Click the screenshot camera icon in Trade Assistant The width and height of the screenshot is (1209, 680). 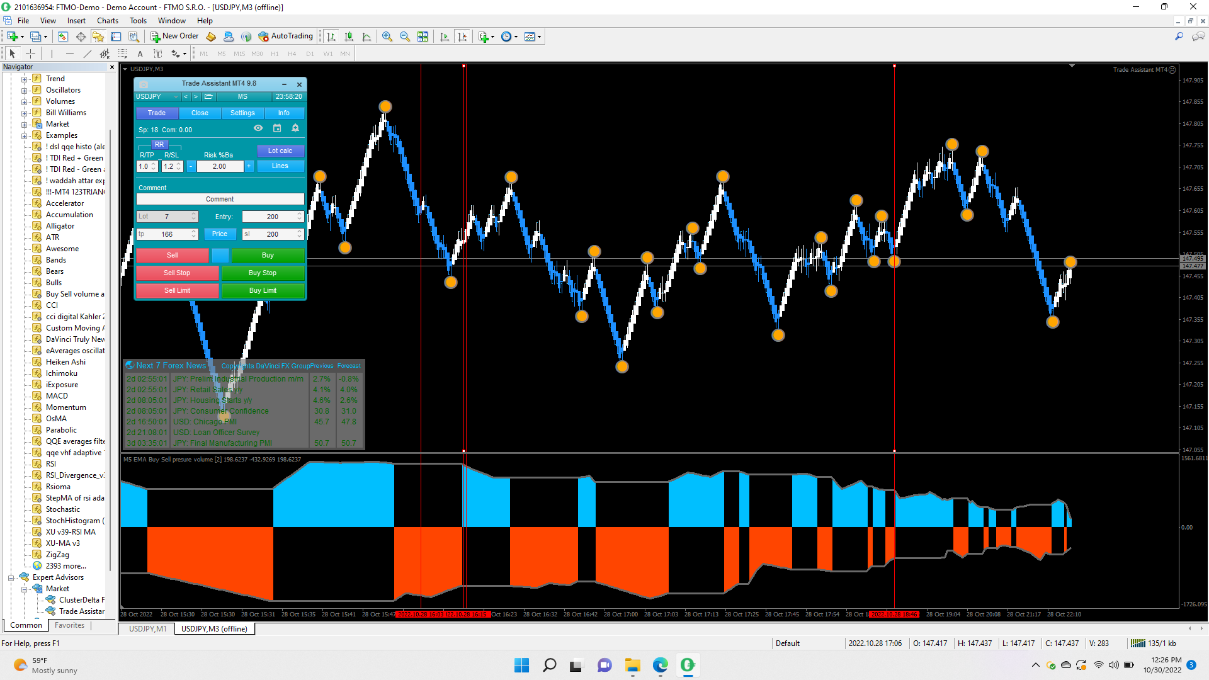click(144, 84)
